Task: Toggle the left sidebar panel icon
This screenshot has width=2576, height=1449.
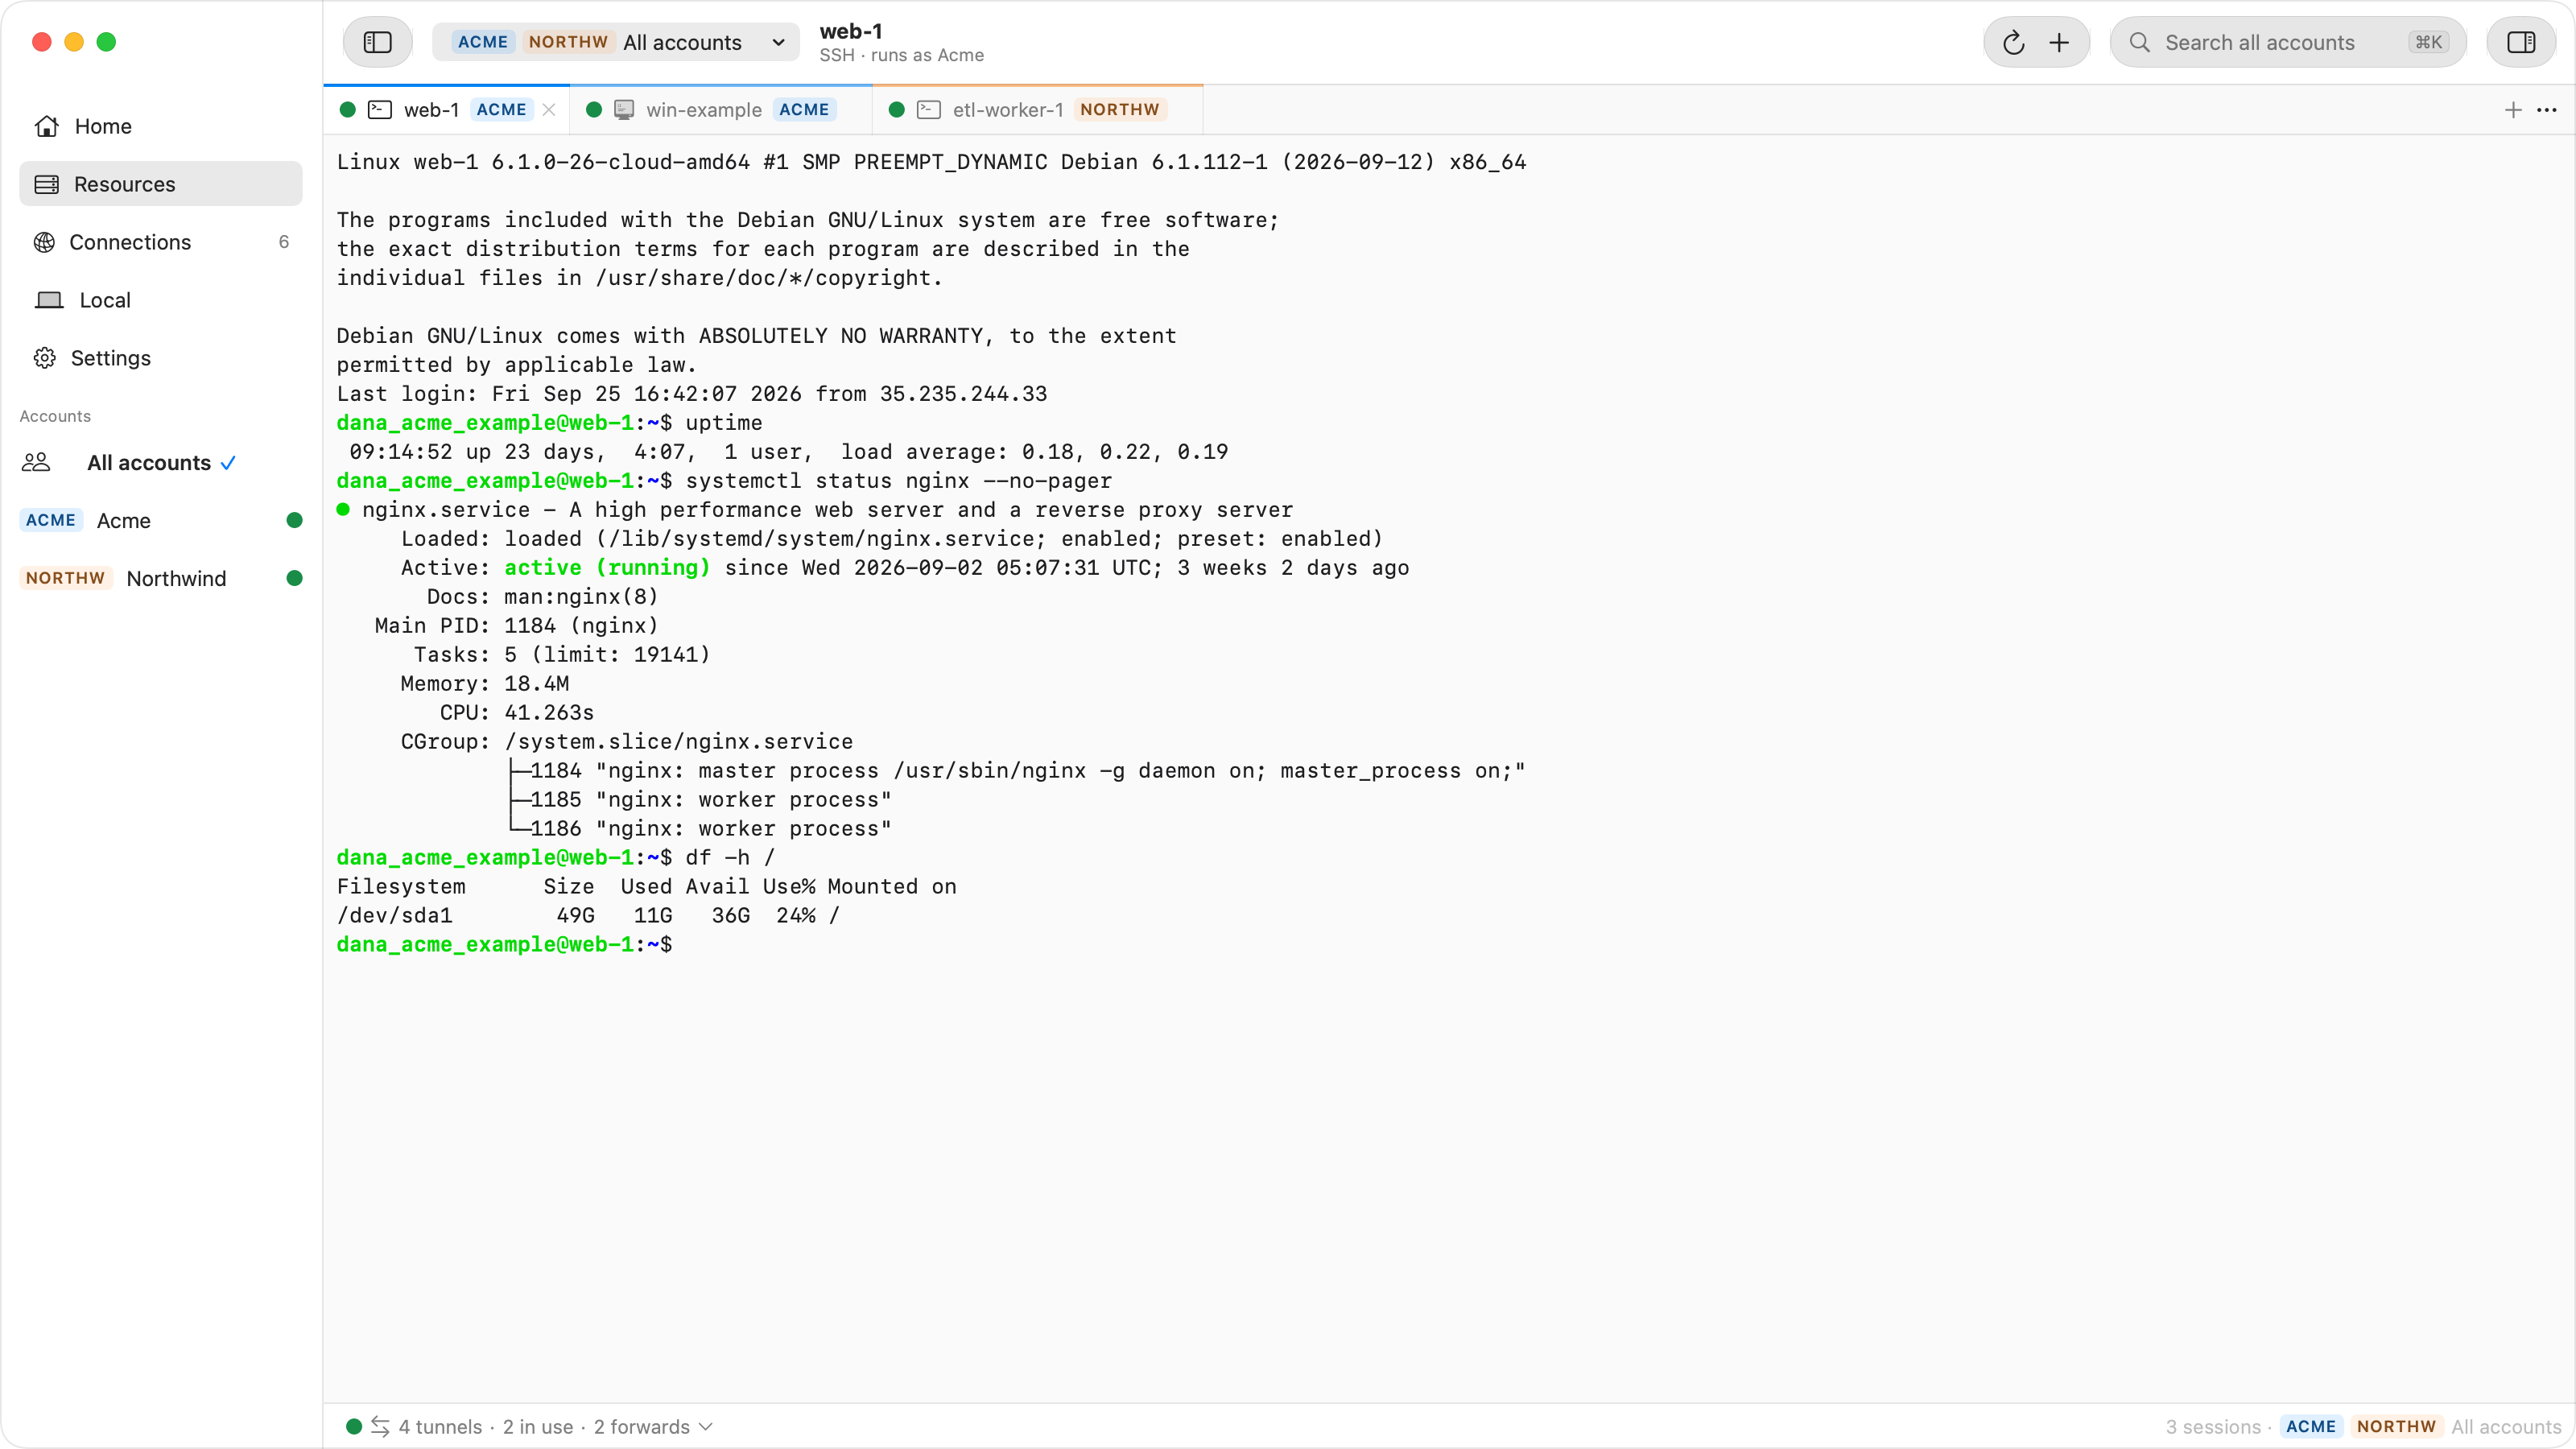Action: (377, 42)
